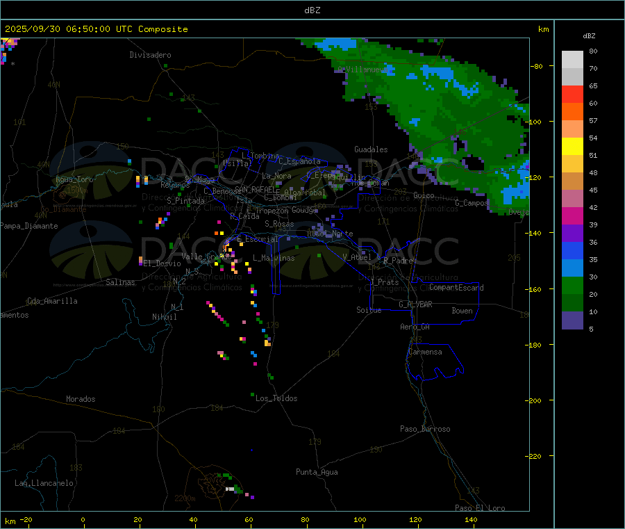Viewport: 625px width, 529px height.
Task: Click the yellow 51-54 dBZ legend swatch
Action: pyautogui.click(x=572, y=147)
